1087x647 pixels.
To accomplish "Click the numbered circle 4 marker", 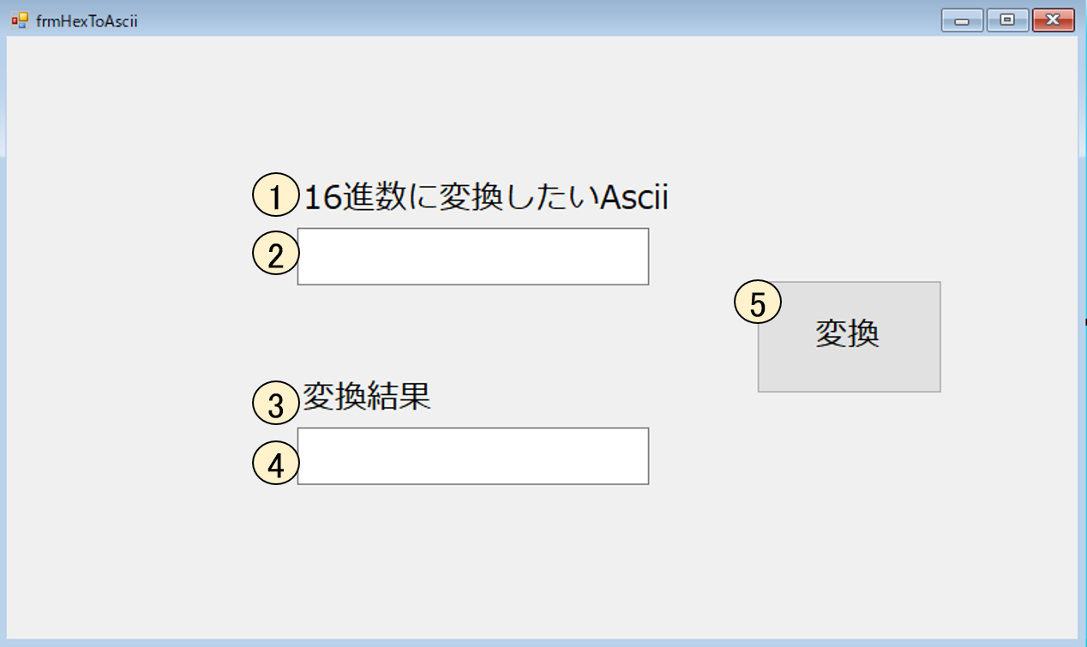I will coord(275,464).
